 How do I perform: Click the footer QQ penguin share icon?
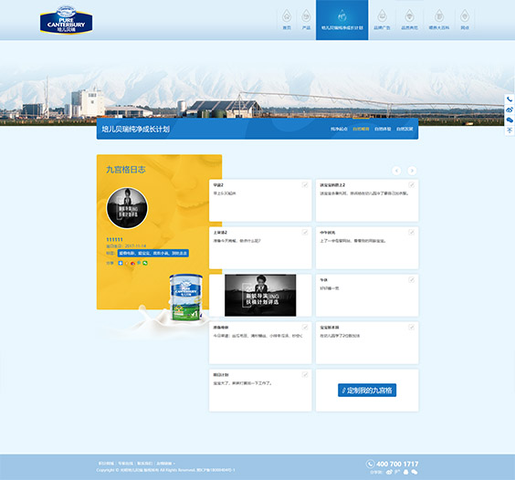click(406, 472)
